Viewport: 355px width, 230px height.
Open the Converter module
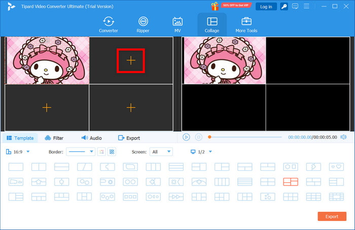(x=108, y=25)
